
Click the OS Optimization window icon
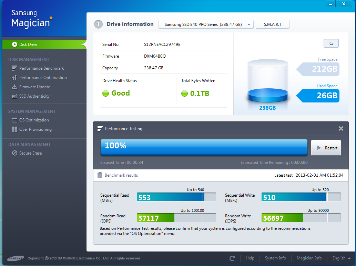(14, 120)
